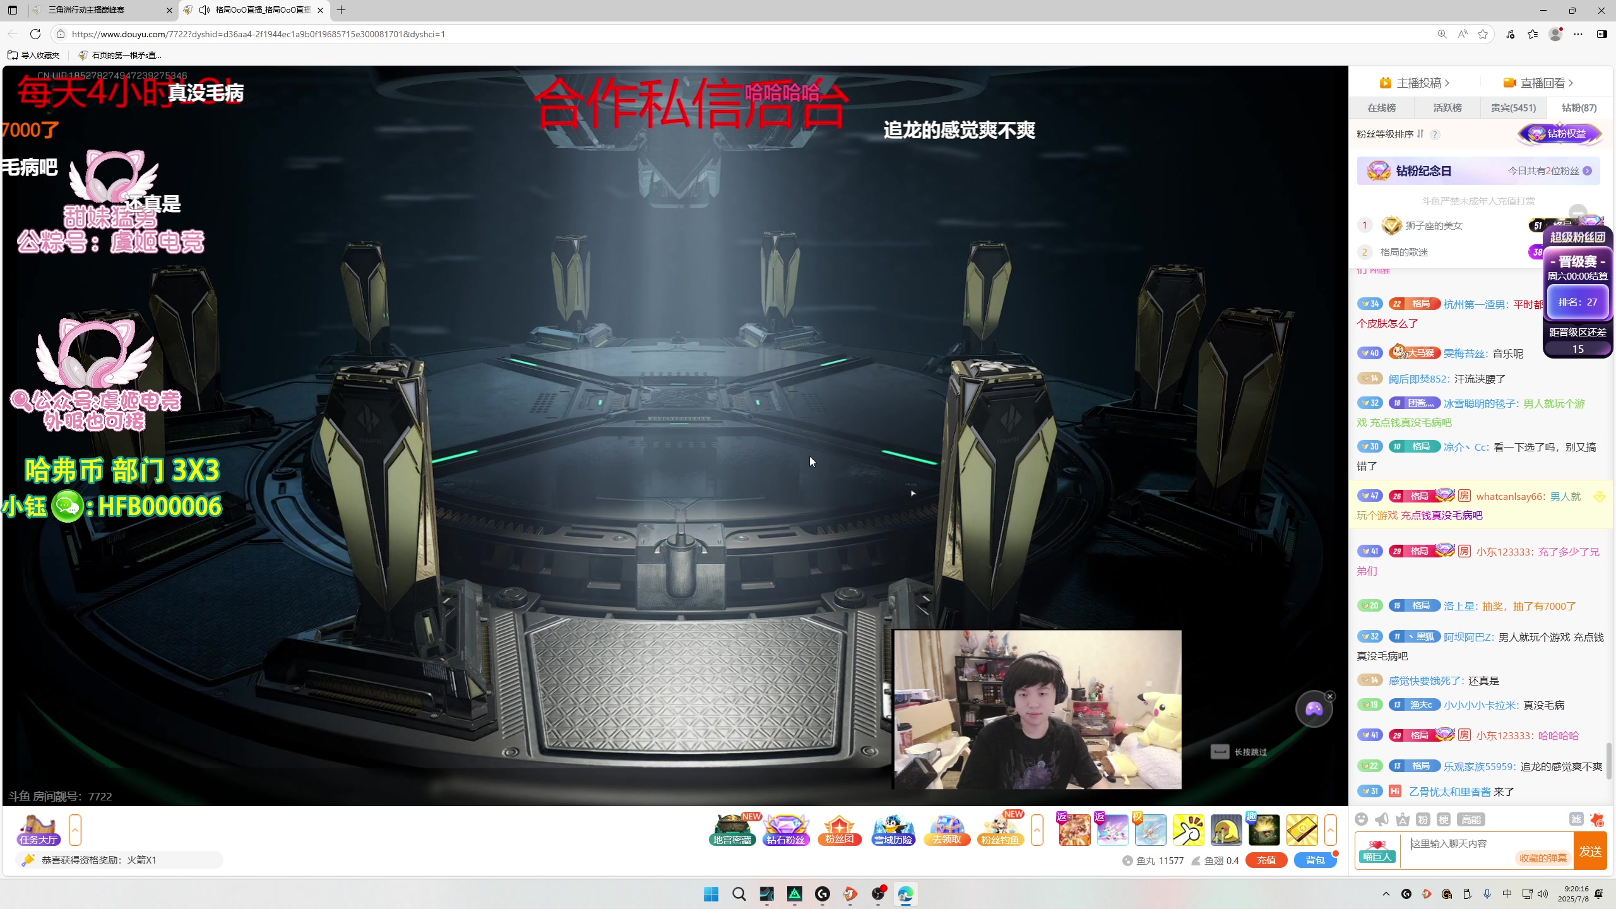Open Windows taskbar search
Screen dimensions: 1616x909
point(739,894)
